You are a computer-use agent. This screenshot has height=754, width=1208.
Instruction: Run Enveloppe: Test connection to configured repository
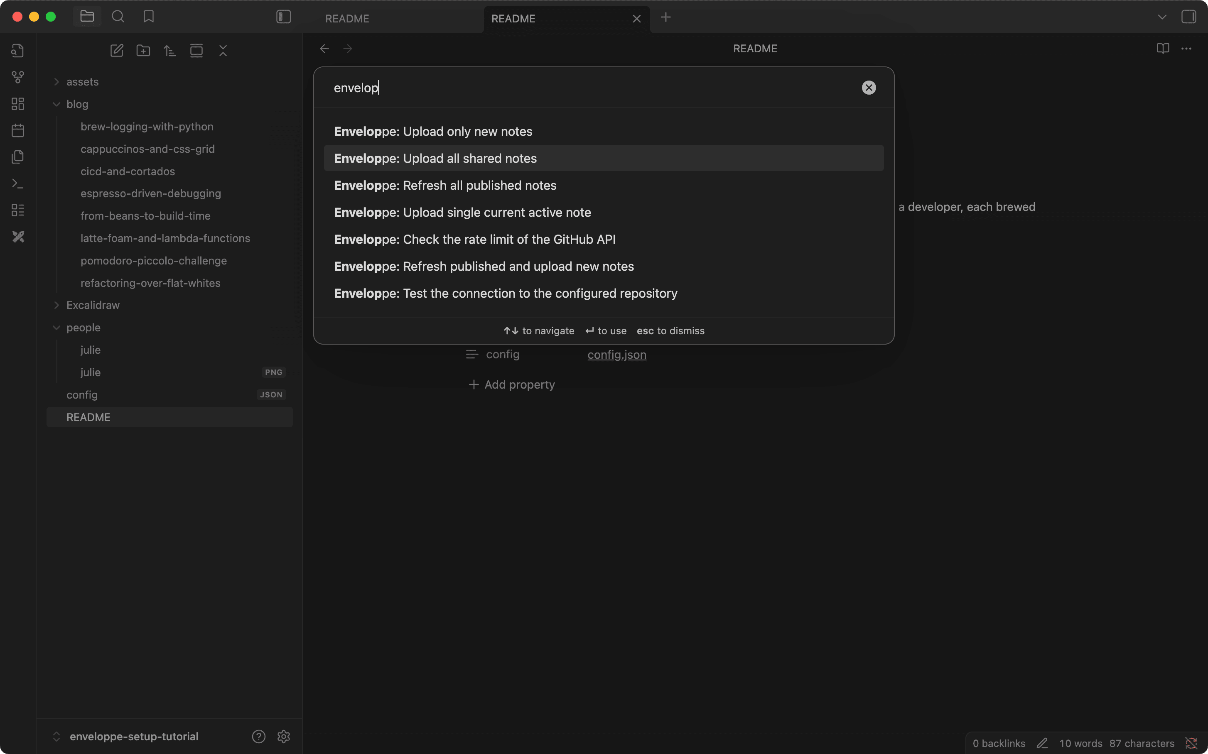coord(604,293)
